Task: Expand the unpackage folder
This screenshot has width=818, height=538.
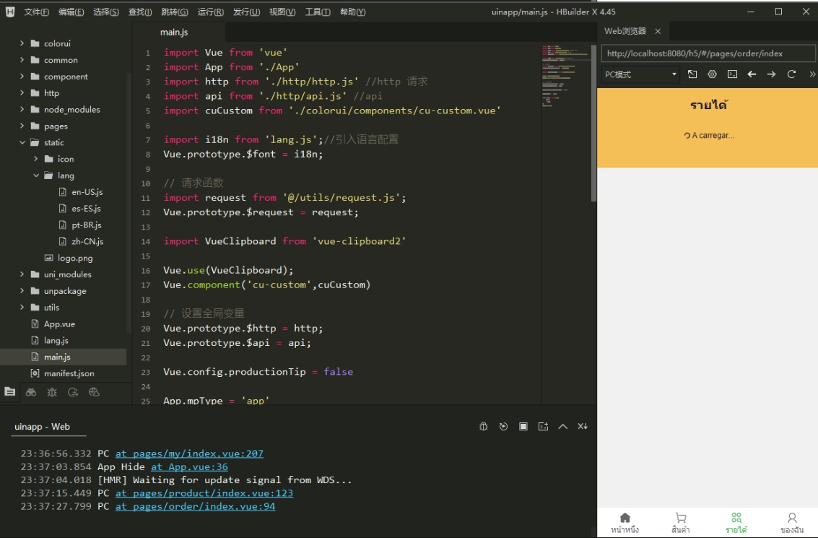Action: pos(22,290)
